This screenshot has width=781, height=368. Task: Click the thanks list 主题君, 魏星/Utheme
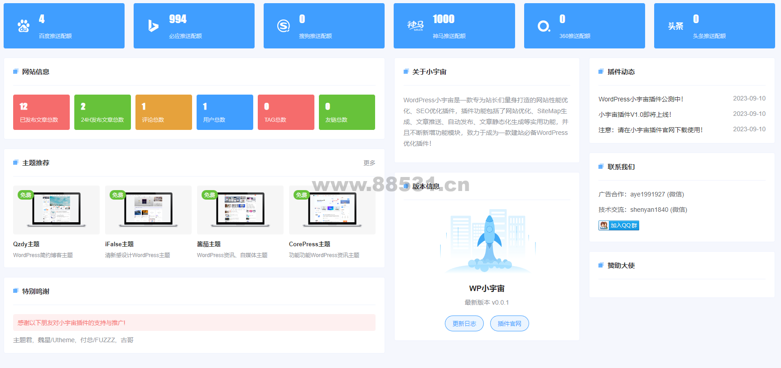click(73, 340)
